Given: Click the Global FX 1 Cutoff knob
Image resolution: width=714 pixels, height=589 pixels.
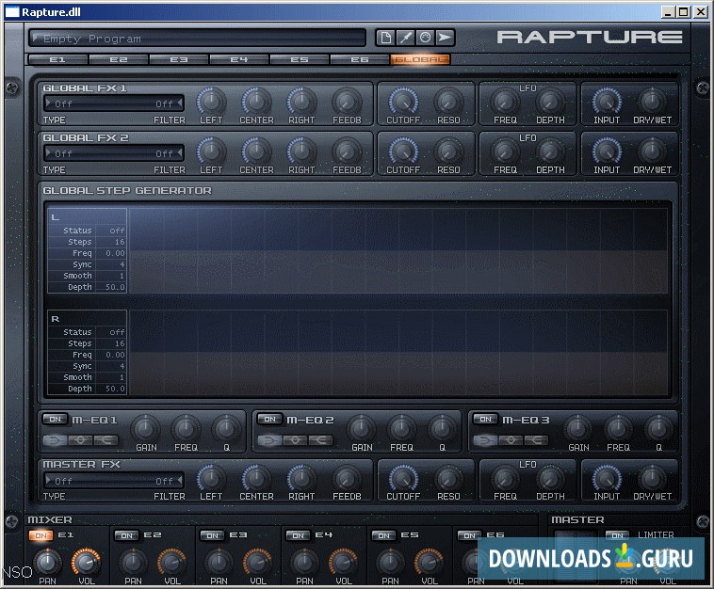Looking at the screenshot, I should (402, 100).
